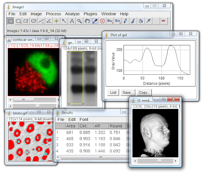Viewport: 202px width, 173px height.
Task: Select Circ. value 0.903 in row 2
Action: pyautogui.click(x=85, y=139)
